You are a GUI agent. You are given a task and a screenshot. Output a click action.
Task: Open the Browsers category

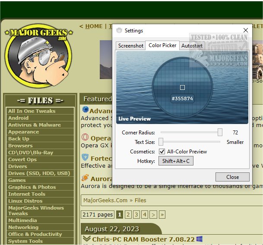pos(20,146)
